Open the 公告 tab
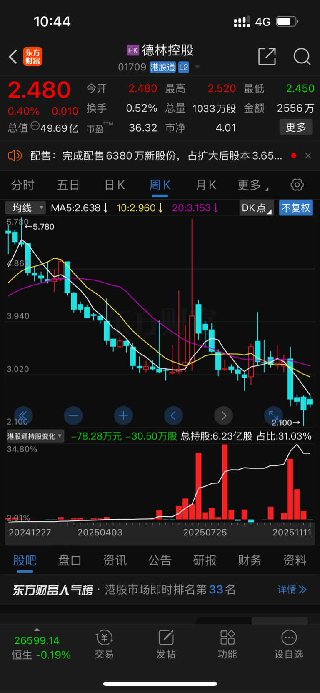Image resolution: width=320 pixels, height=693 pixels. pos(160,560)
